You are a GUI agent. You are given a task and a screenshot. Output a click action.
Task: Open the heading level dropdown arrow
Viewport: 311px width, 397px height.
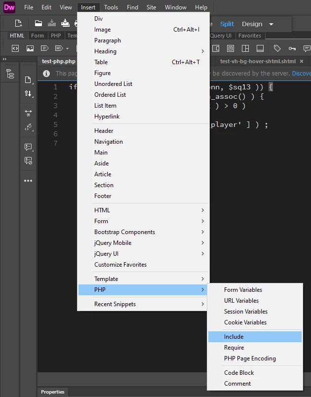67,48
